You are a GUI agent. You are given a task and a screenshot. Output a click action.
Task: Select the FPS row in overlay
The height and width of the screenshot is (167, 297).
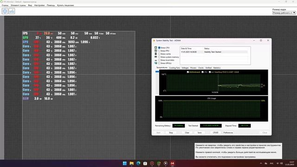69,33
